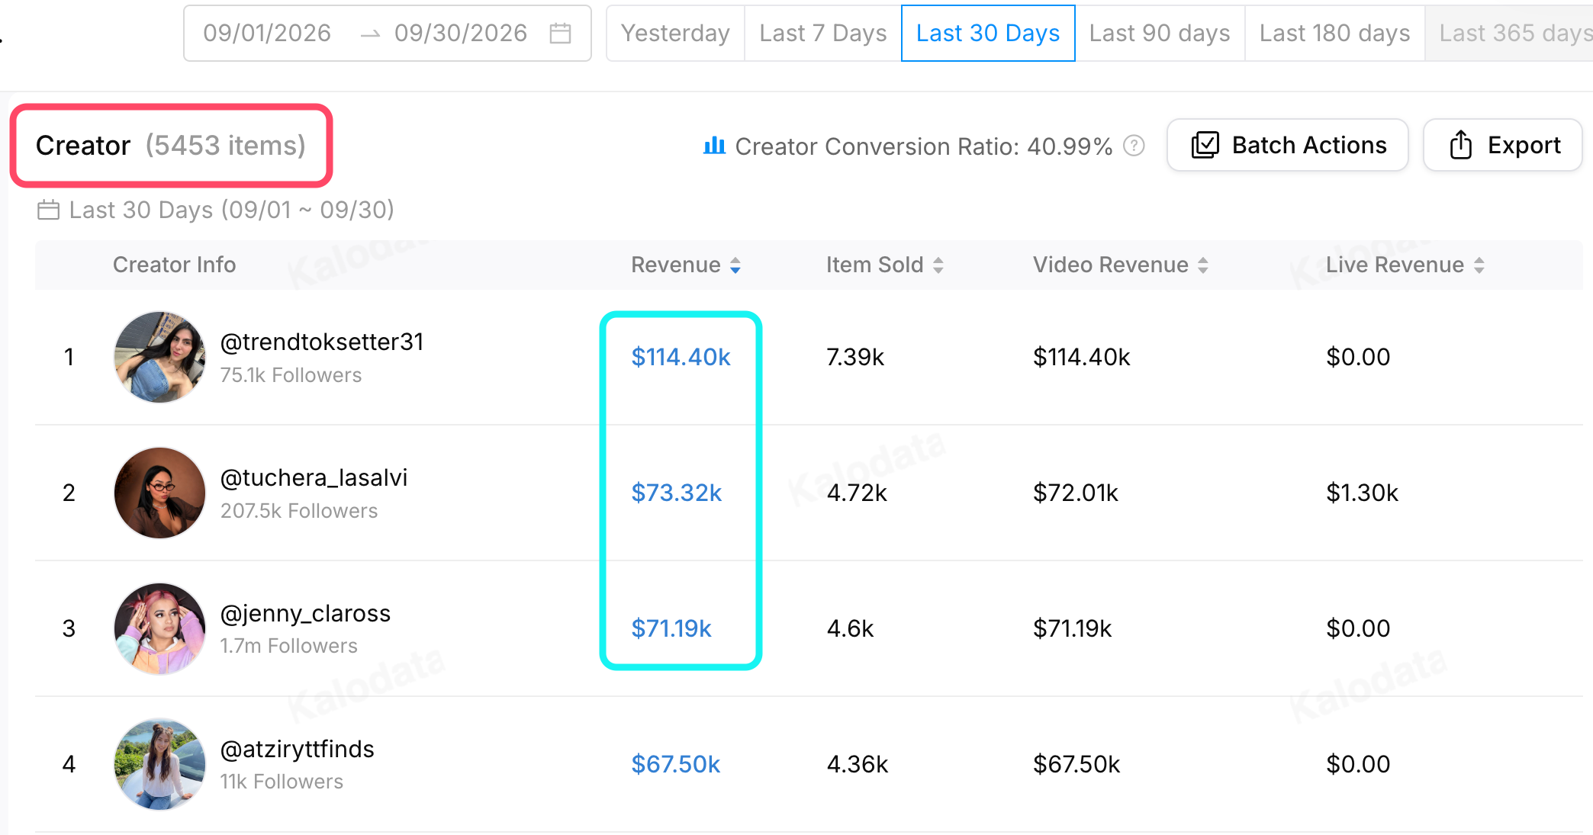The height and width of the screenshot is (835, 1593).
Task: Switch to Last 7 Days tab
Action: [x=823, y=34]
